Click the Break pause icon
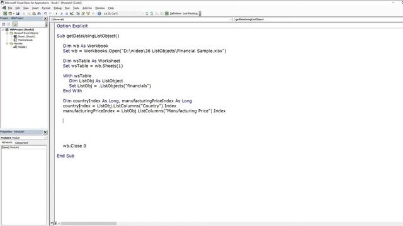The height and width of the screenshot is (226, 403). pos(62,13)
